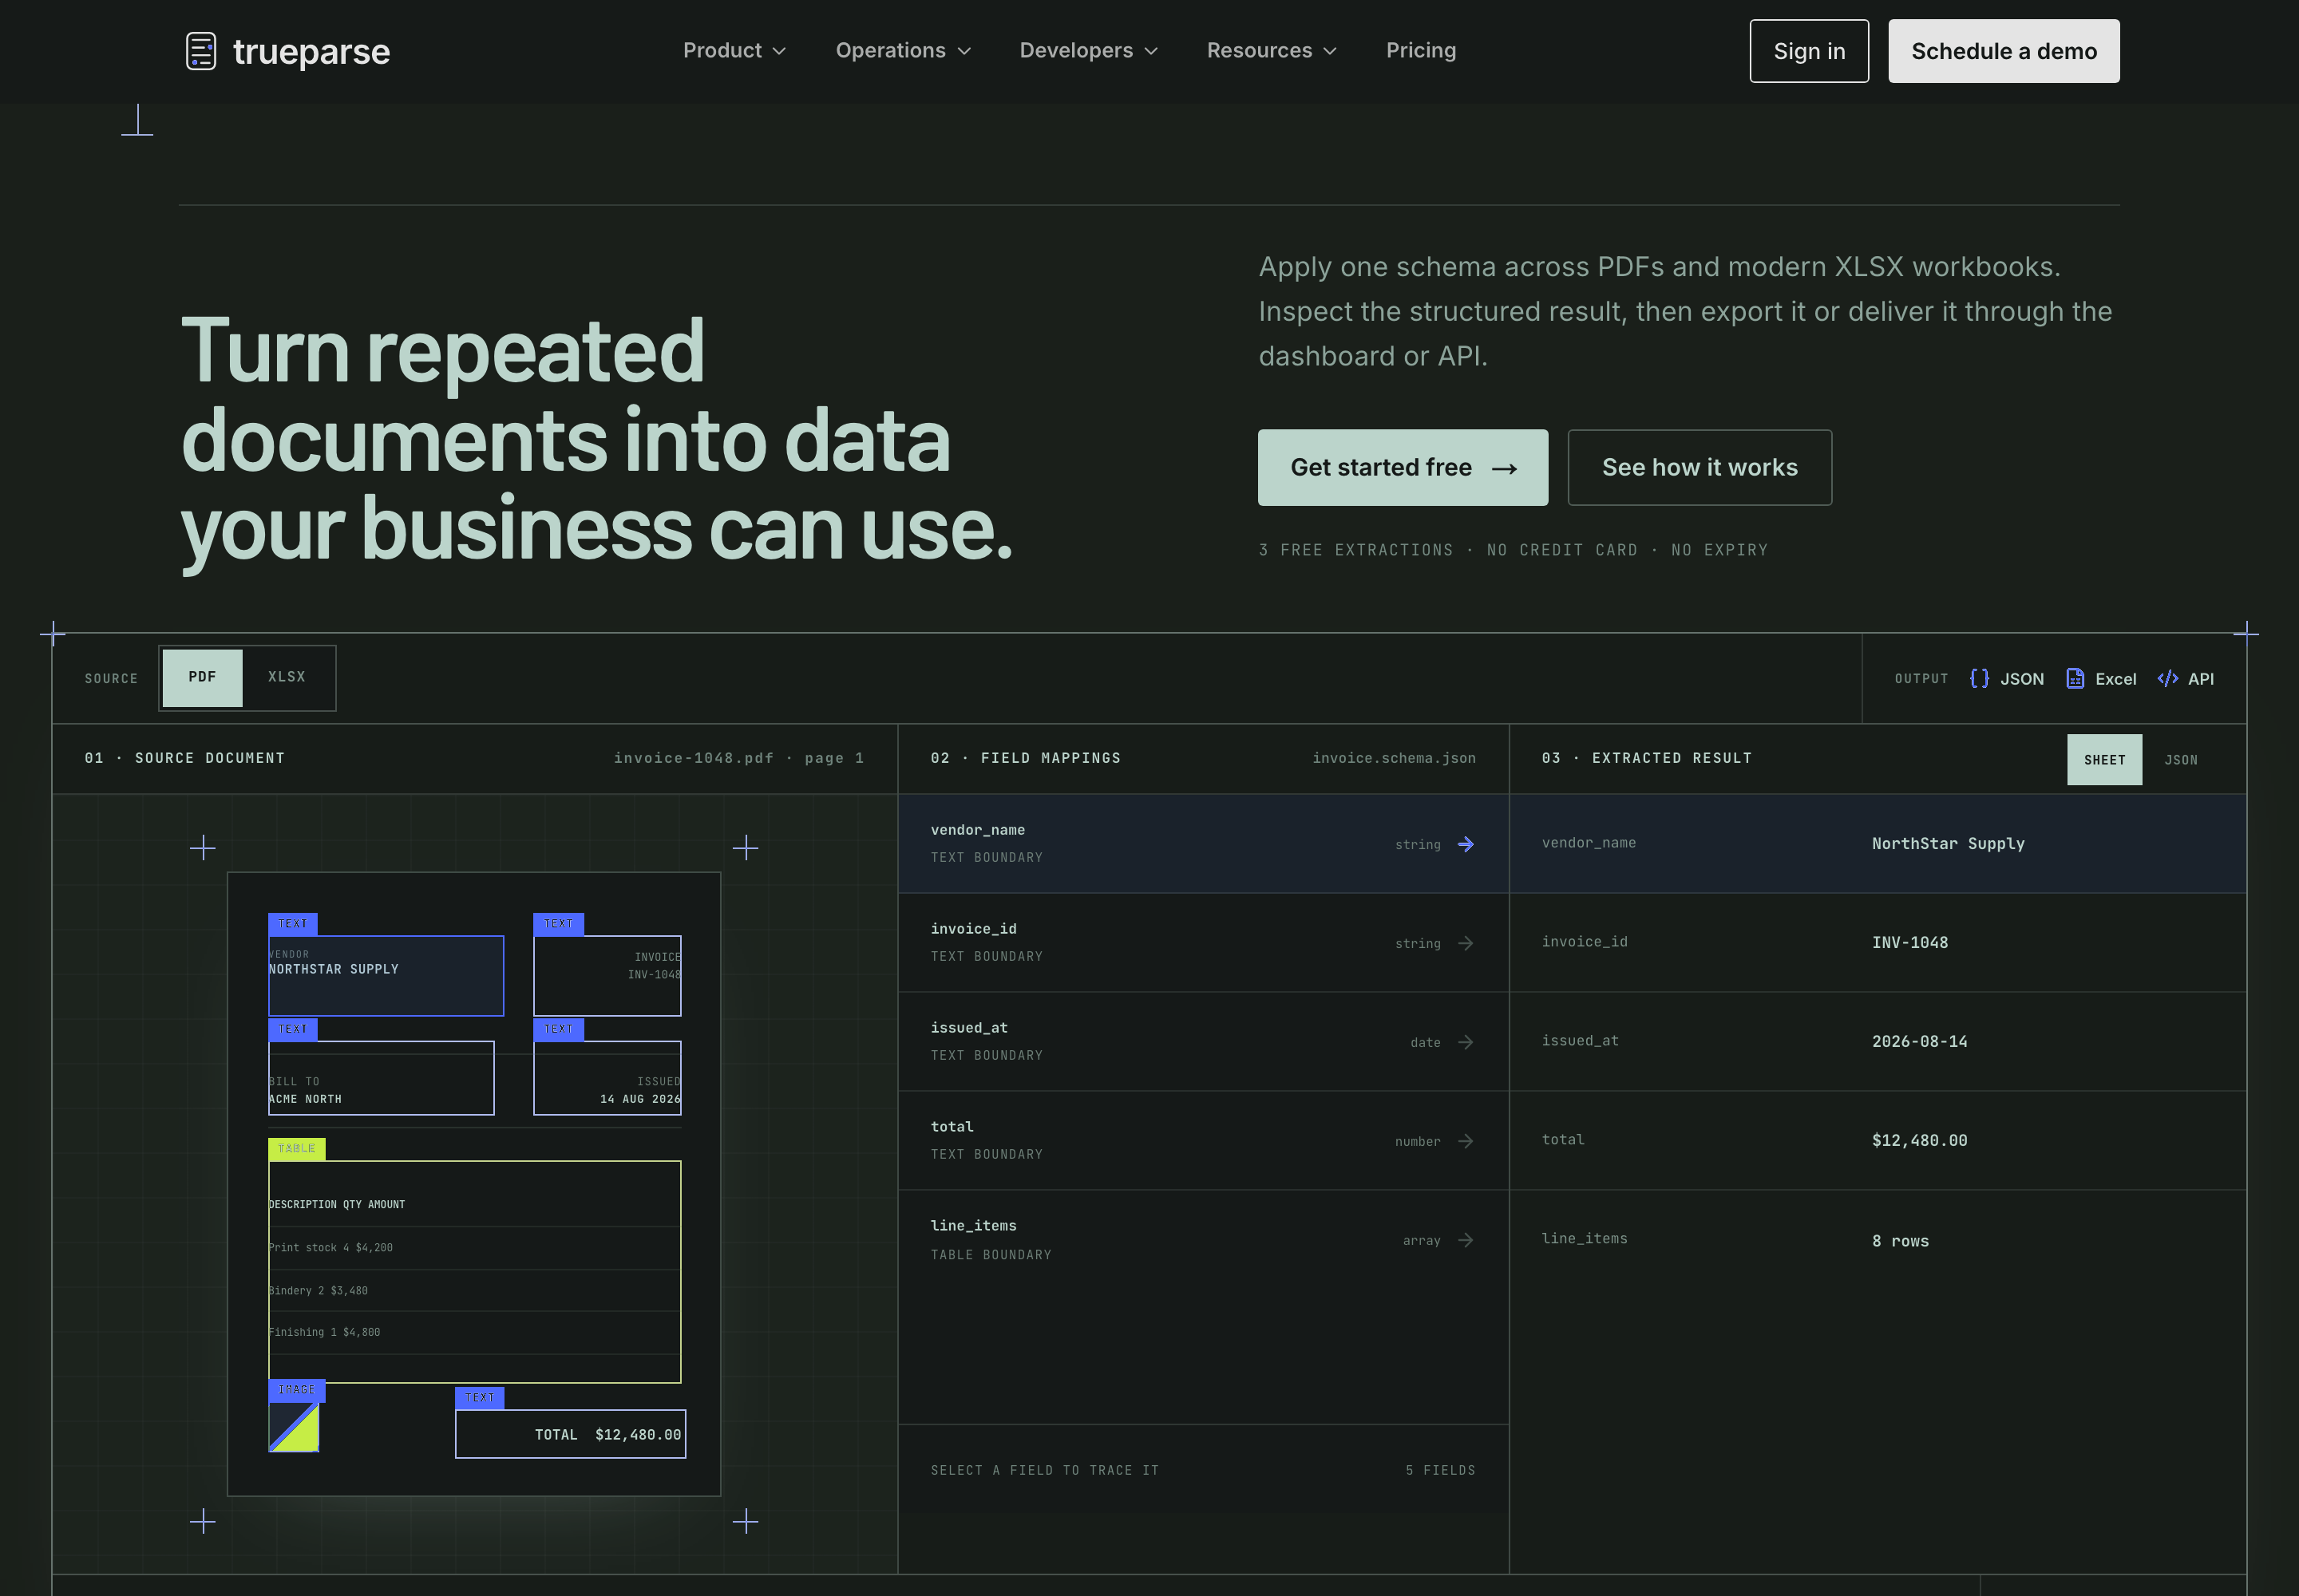Click the $12,480.00 extracted total value

tap(1919, 1140)
